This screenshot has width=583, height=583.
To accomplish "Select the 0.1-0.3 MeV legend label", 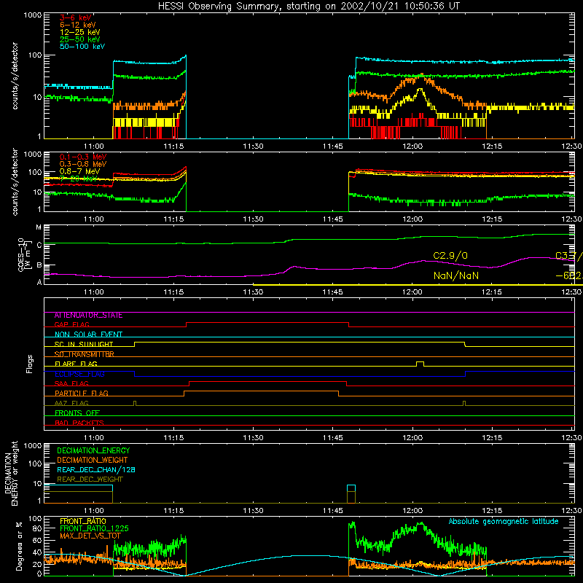I will [83, 157].
